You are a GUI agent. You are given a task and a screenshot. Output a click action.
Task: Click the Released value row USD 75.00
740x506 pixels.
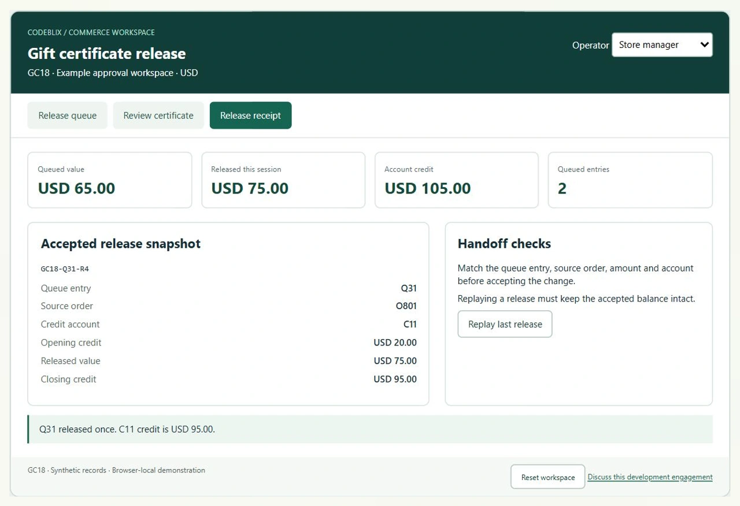coord(395,361)
